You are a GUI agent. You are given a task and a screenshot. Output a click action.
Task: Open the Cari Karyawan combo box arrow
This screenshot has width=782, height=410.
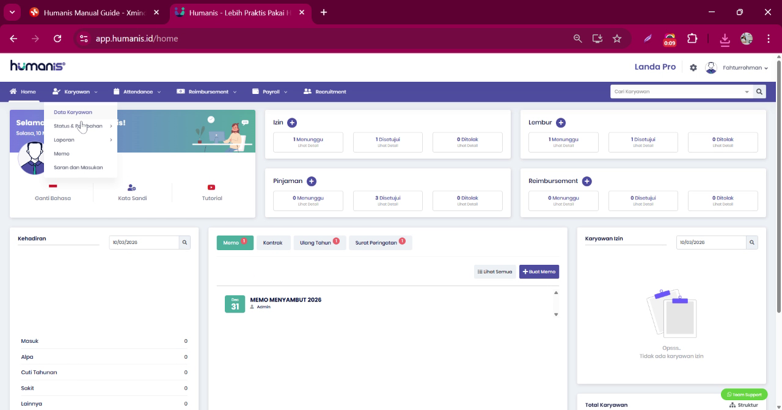747,92
